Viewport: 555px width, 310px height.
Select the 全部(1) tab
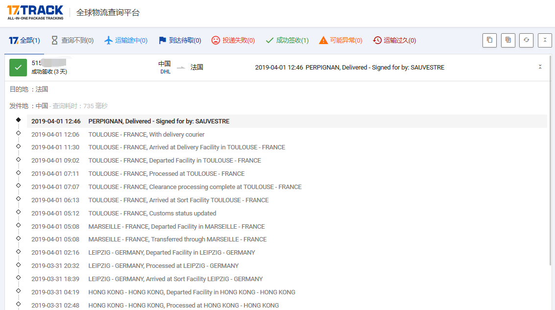(24, 41)
